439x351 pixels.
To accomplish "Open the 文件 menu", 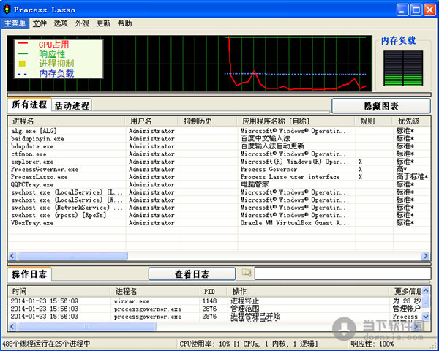I will 40,23.
